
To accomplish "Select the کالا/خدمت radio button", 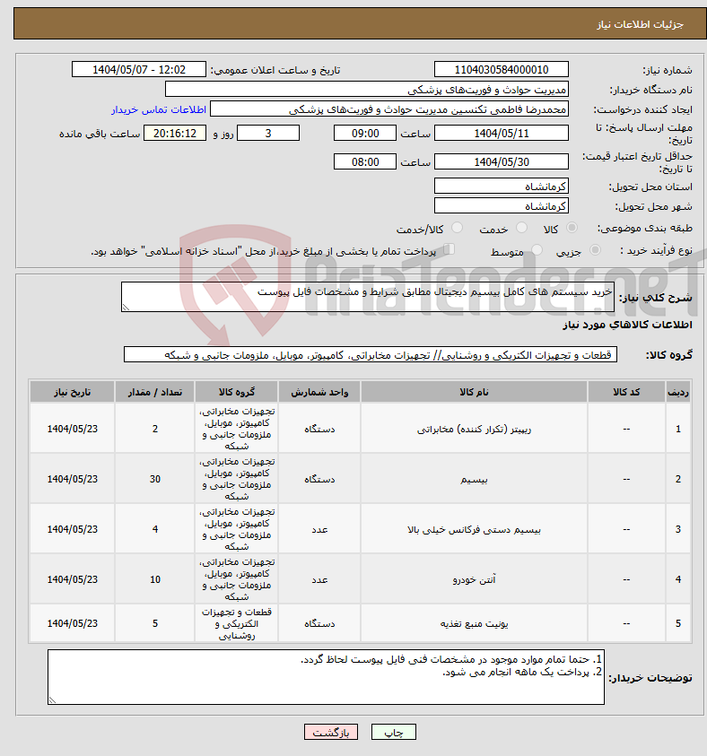I will pyautogui.click(x=457, y=228).
